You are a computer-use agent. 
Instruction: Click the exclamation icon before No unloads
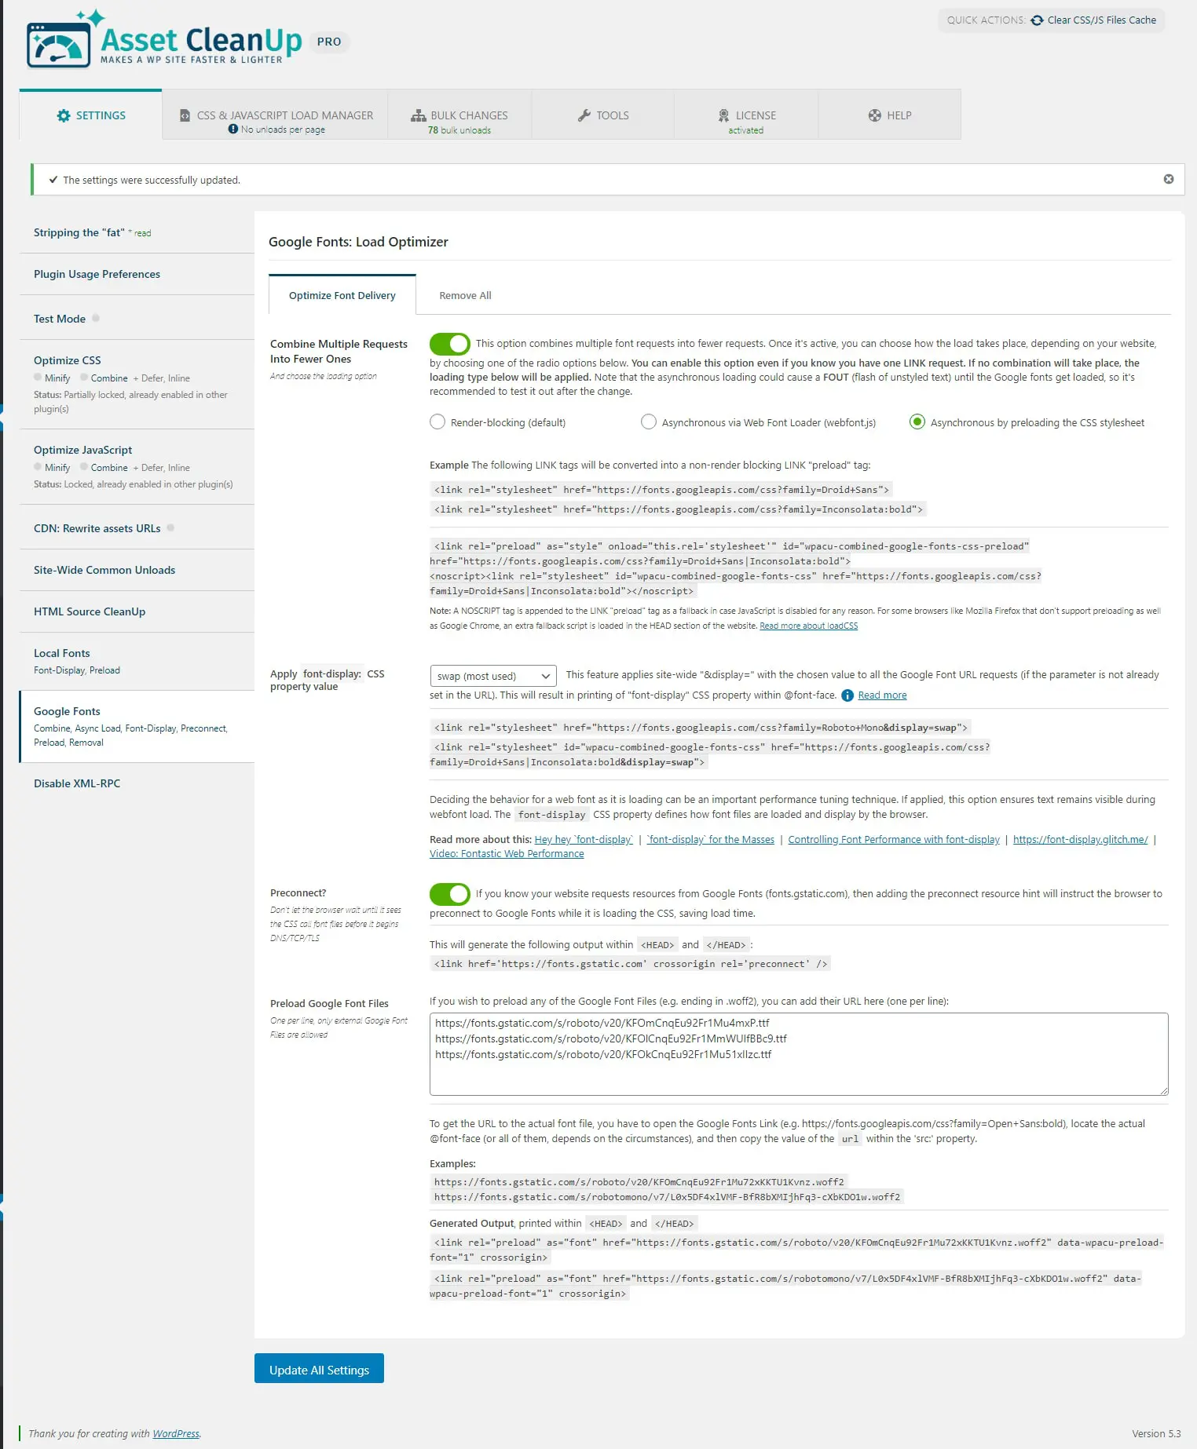point(233,129)
